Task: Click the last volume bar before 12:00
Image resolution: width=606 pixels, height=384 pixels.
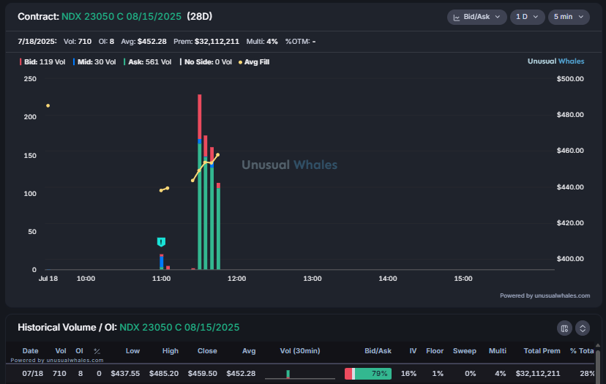Action: click(x=218, y=226)
